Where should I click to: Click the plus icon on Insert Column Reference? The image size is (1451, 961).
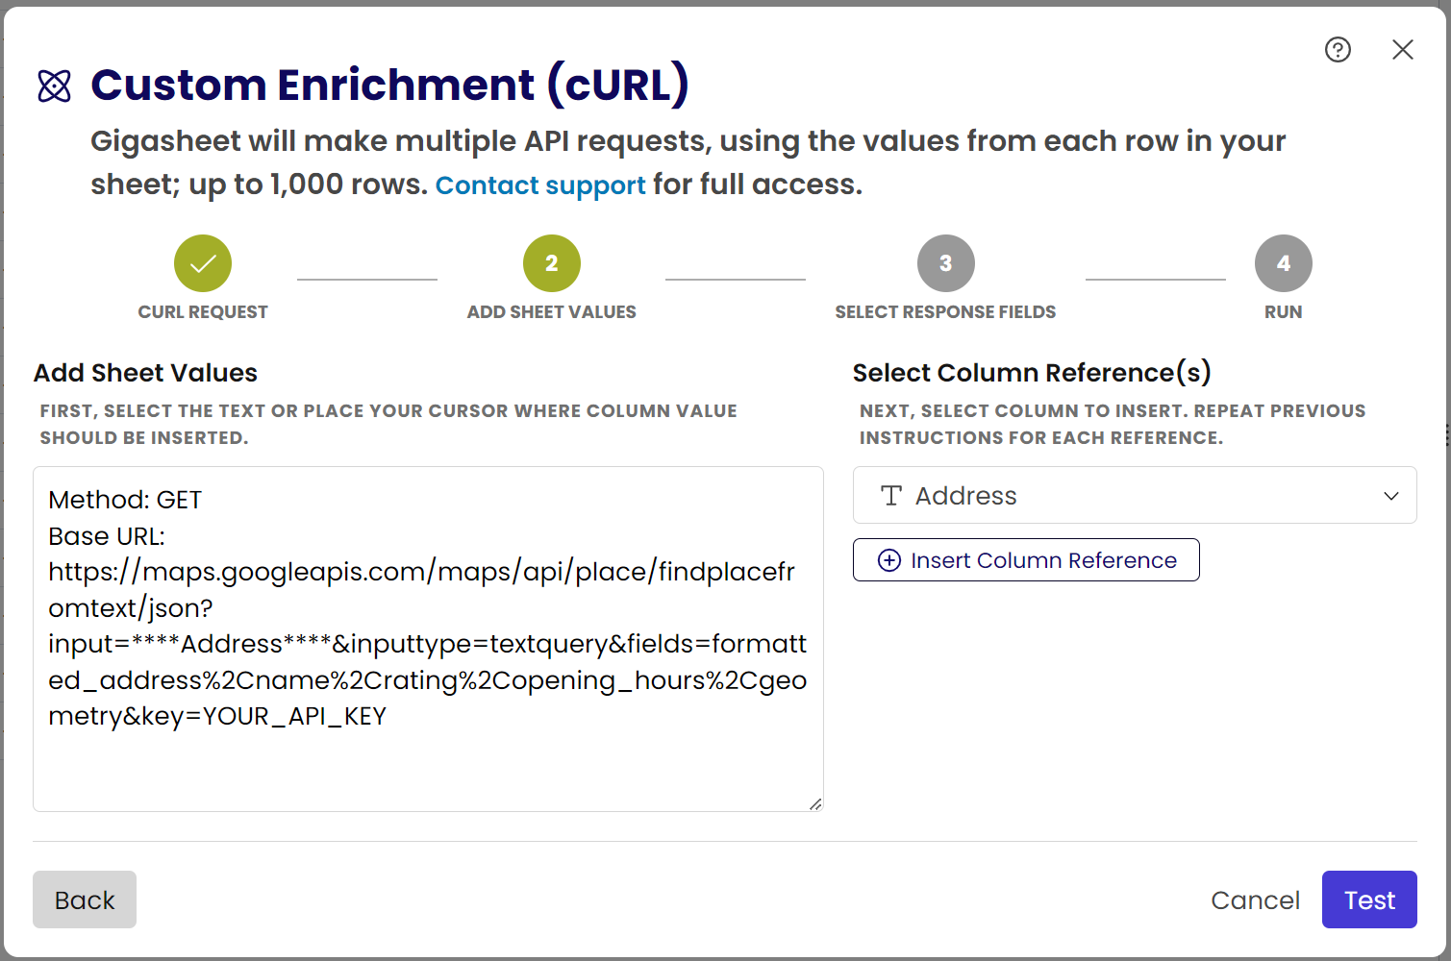pyautogui.click(x=889, y=560)
